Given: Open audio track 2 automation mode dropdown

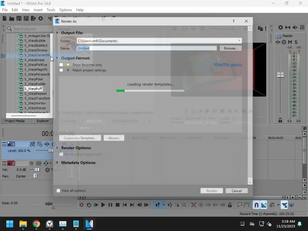Looking at the screenshot, I should (x=51, y=163).
